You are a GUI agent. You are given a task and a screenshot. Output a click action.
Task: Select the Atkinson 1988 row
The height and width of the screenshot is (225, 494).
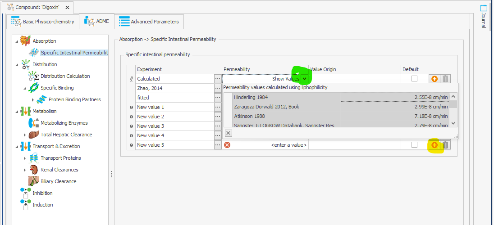(x=341, y=116)
